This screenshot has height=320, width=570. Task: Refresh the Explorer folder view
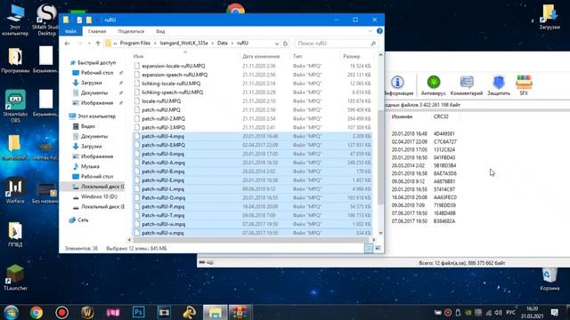285,44
